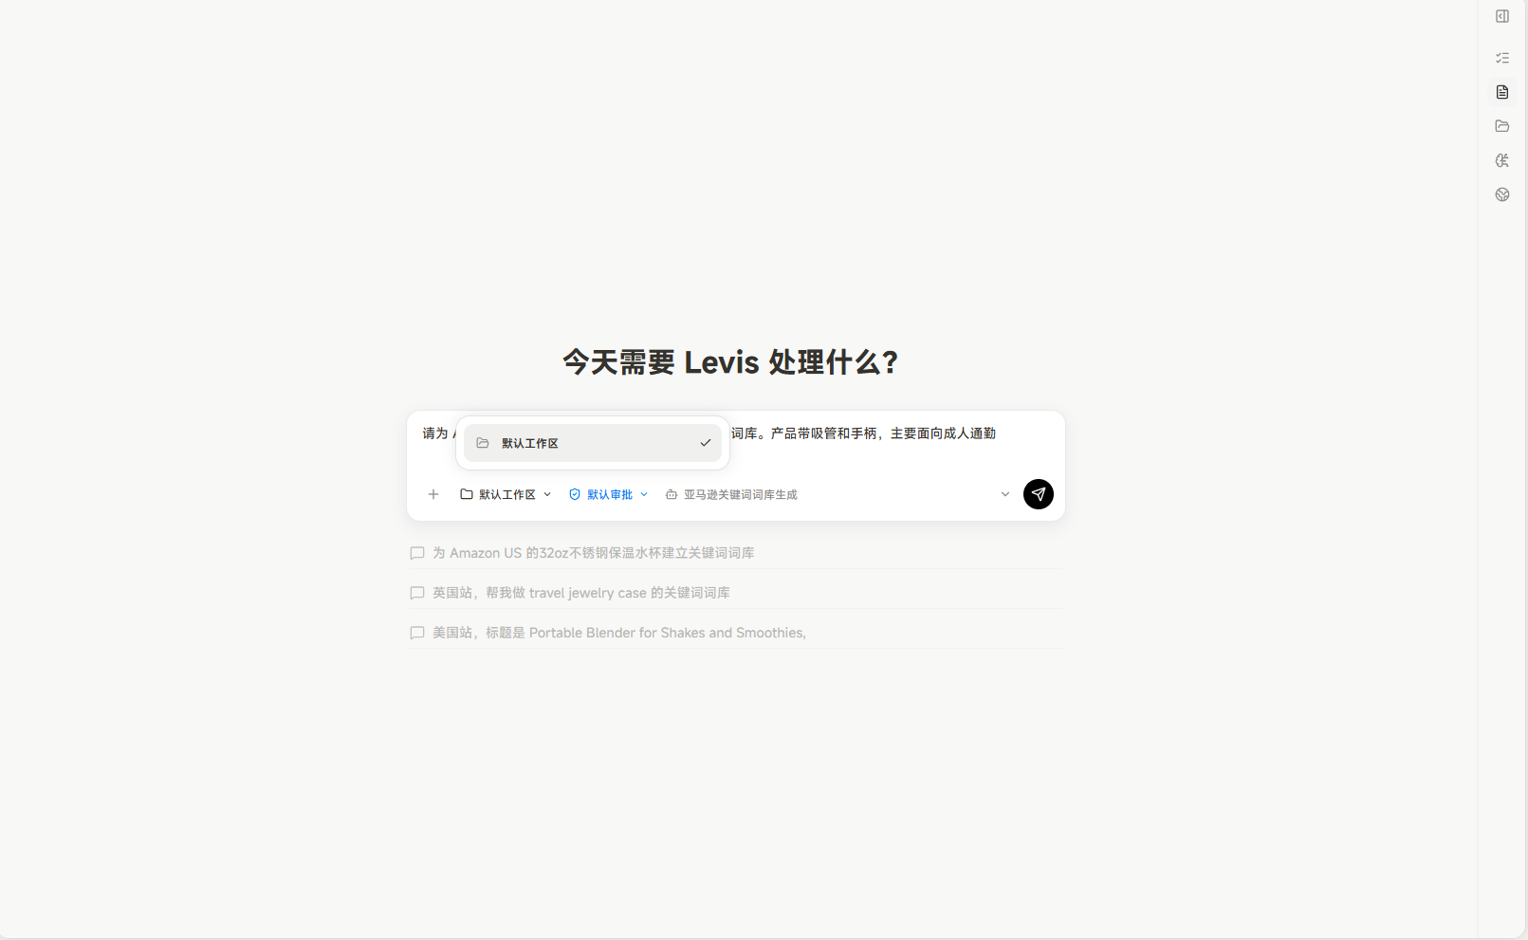Open the brain knowledge panel icon
The image size is (1528, 940).
pos(1502,160)
